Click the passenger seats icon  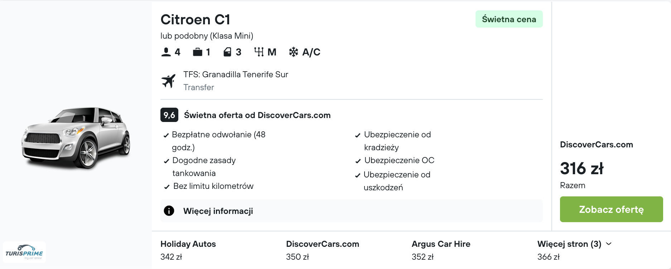(x=166, y=52)
